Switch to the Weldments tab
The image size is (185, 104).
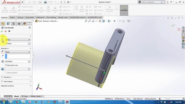(x=40, y=17)
